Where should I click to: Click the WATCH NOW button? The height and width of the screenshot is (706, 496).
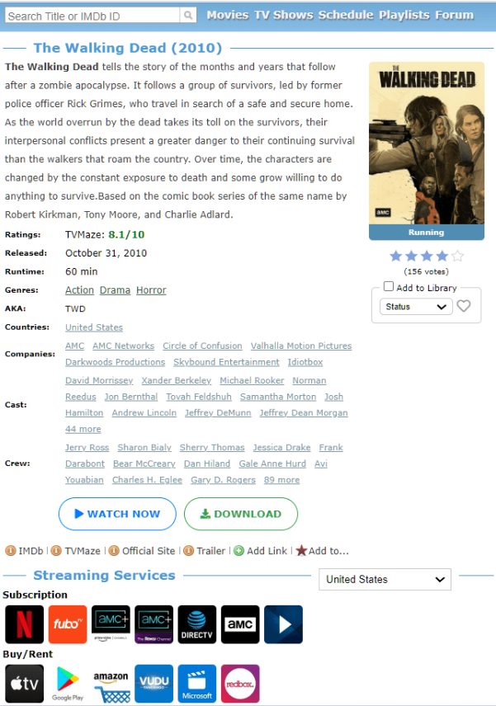coord(117,514)
